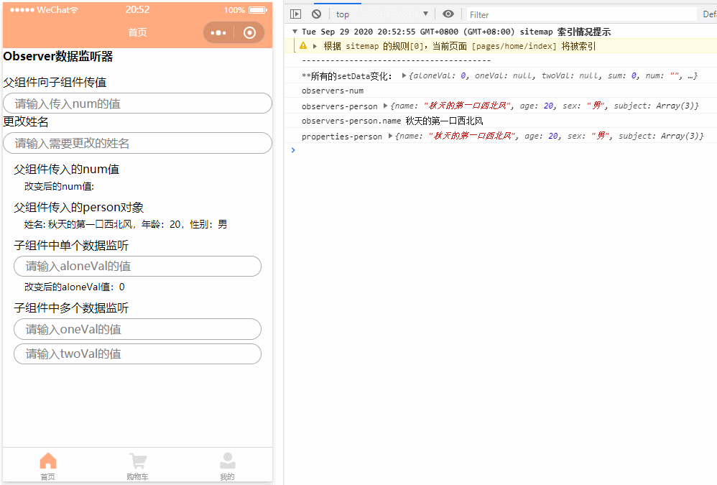The width and height of the screenshot is (717, 485).
Task: Open the mini program more-options dots
Action: coord(218,33)
